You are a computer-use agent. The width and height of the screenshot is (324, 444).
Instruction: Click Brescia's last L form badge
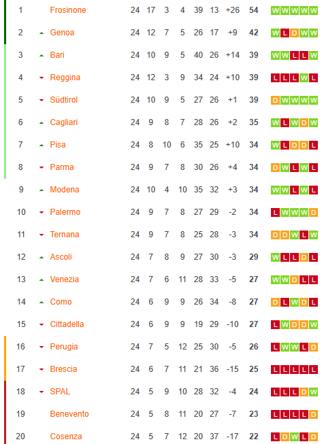313,369
